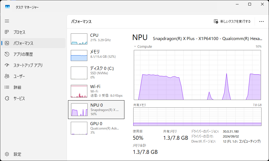
Task: Select the パフォーマンス (Performance) tab
Action: [x=23, y=43]
